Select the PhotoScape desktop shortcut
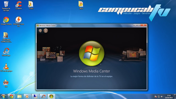The image size is (176, 99). (6, 52)
